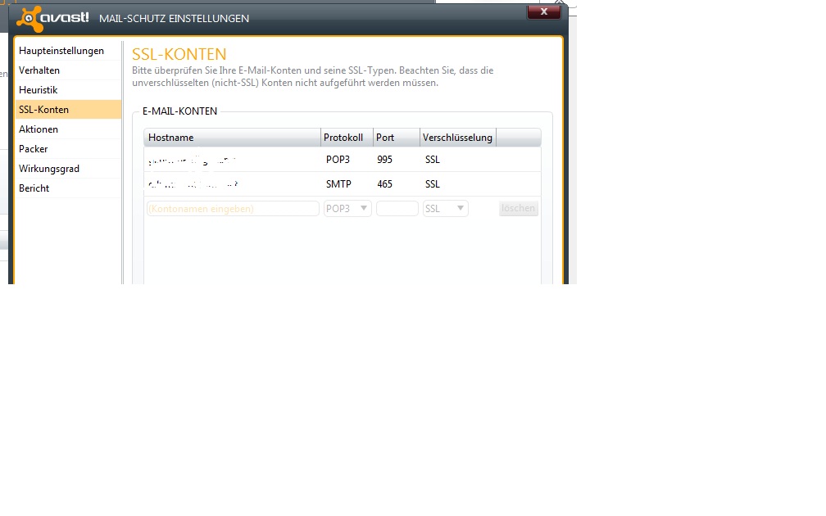Switch to the Verhalten section
This screenshot has height=516, width=826.
tap(68, 70)
